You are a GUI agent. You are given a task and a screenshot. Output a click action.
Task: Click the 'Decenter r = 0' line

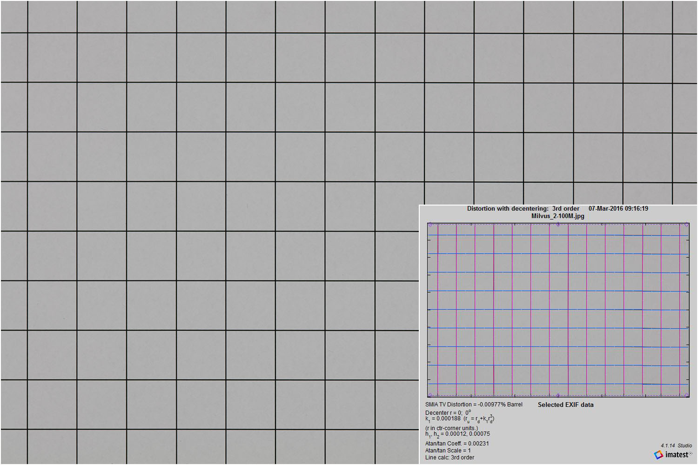point(448,412)
